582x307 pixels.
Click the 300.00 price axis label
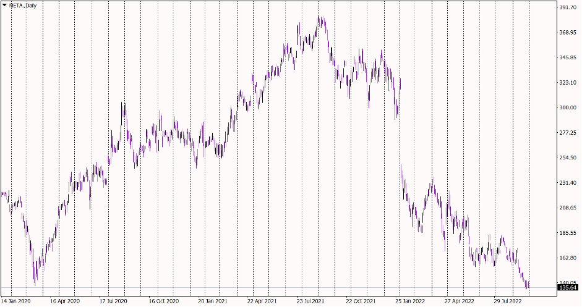point(568,107)
